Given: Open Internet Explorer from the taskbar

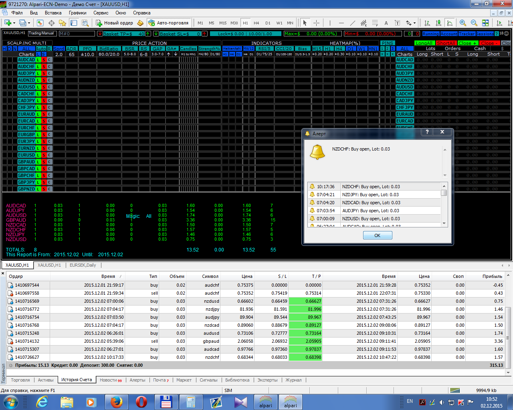Looking at the screenshot, I should click(x=42, y=402).
